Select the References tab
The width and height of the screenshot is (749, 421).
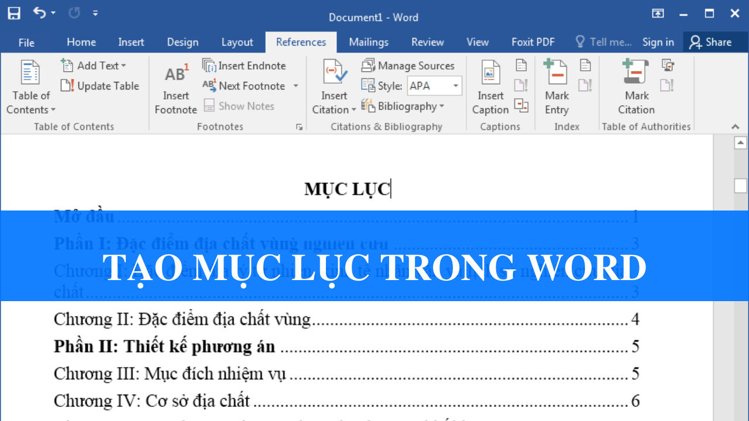tap(301, 42)
